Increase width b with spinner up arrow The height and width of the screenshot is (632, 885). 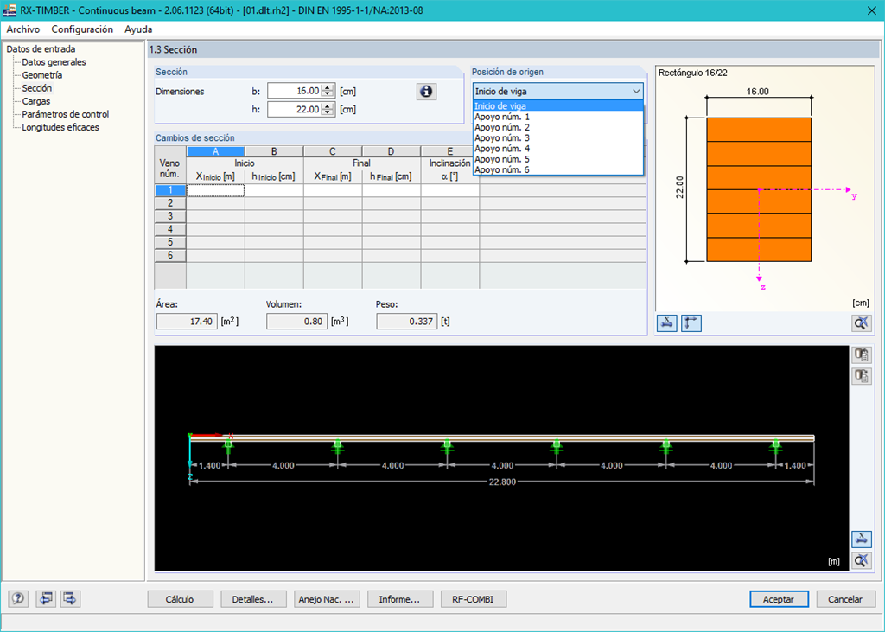coord(328,87)
